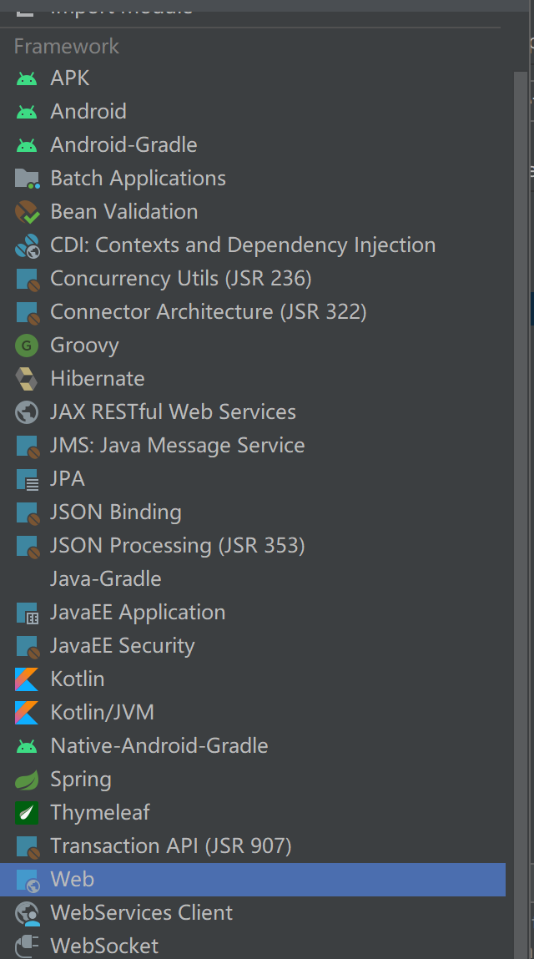Screen dimensions: 534x959
Task: Click the WebServices Client icon
Action: (27, 913)
